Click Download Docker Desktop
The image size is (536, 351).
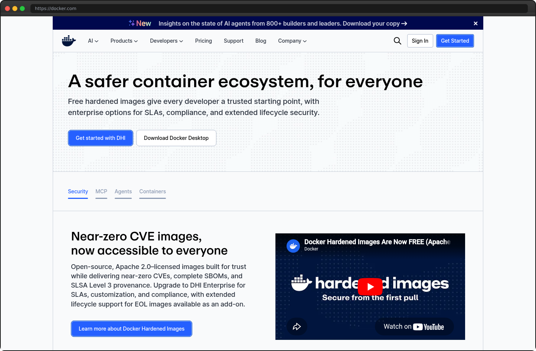tap(176, 138)
